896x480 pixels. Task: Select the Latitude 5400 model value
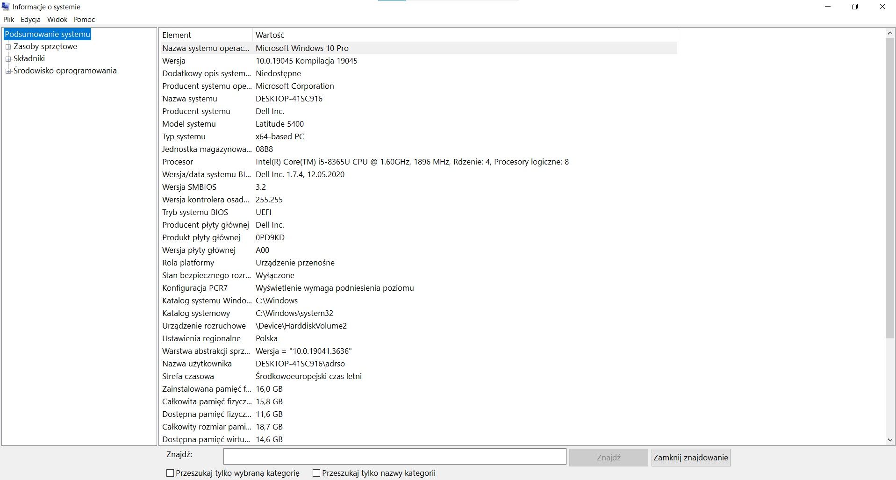[x=280, y=124]
